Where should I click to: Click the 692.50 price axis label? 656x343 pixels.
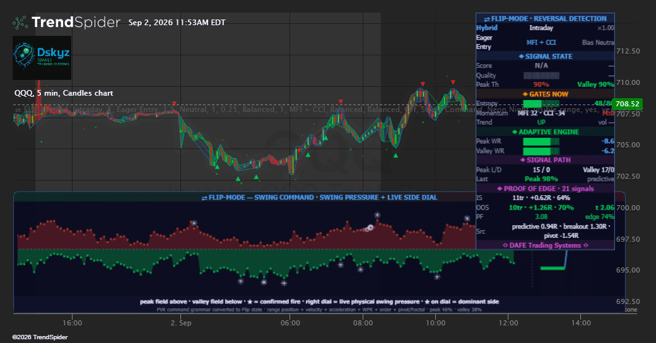pyautogui.click(x=628, y=301)
